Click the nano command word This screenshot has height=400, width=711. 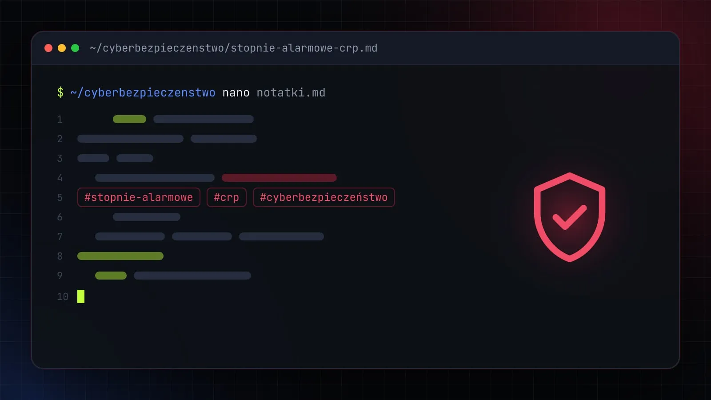point(236,93)
